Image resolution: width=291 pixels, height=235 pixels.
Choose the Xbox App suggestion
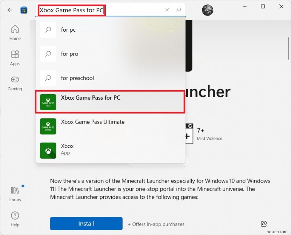(x=111, y=150)
